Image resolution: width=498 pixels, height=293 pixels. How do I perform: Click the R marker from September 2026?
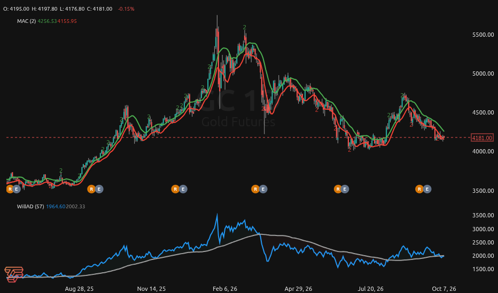419,189
